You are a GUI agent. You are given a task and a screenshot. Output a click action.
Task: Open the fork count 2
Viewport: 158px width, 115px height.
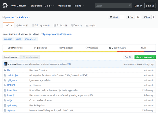click(153, 17)
